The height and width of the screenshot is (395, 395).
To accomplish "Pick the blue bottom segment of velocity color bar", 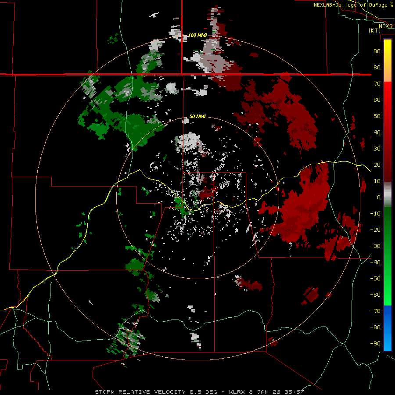I will pos(388,328).
